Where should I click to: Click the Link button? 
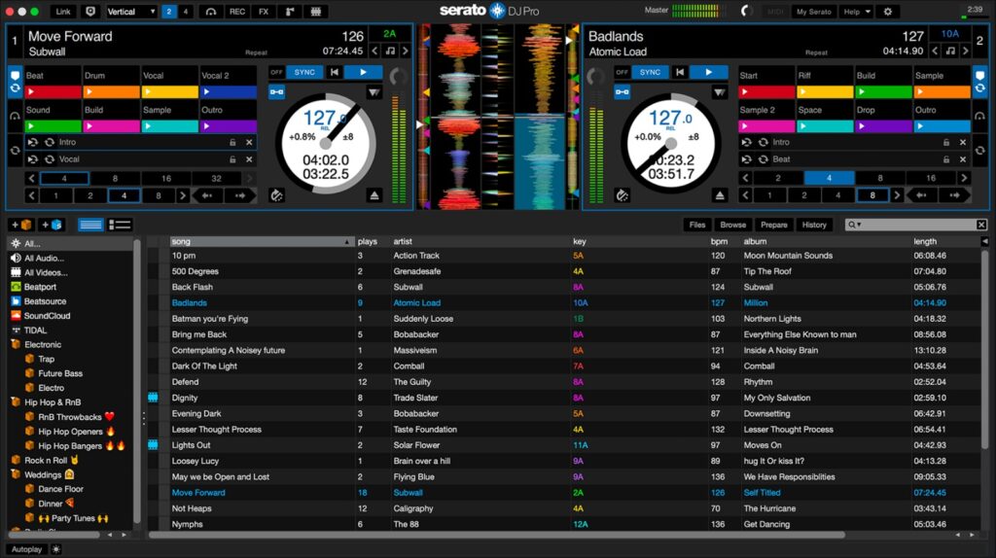tap(63, 12)
